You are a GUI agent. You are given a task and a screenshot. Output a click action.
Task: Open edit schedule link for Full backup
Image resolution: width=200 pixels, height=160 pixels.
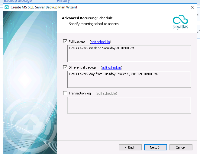point(100,42)
